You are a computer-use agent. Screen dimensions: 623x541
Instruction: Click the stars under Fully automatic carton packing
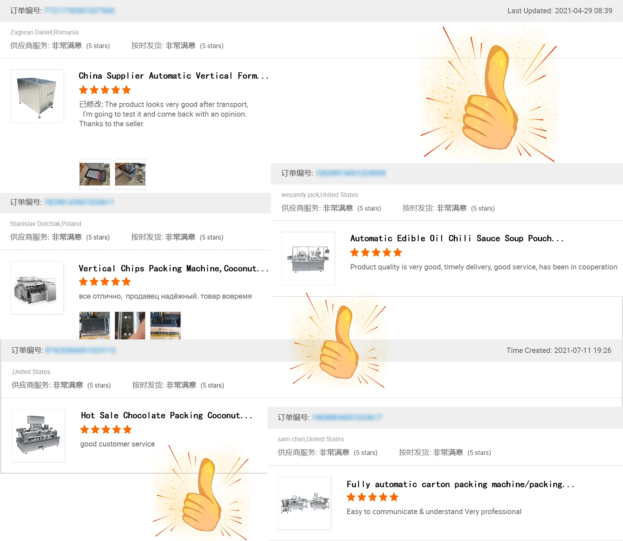[372, 497]
